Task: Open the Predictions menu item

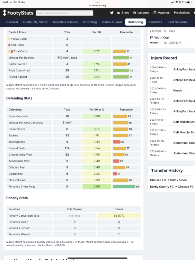Action: pyautogui.click(x=181, y=13)
